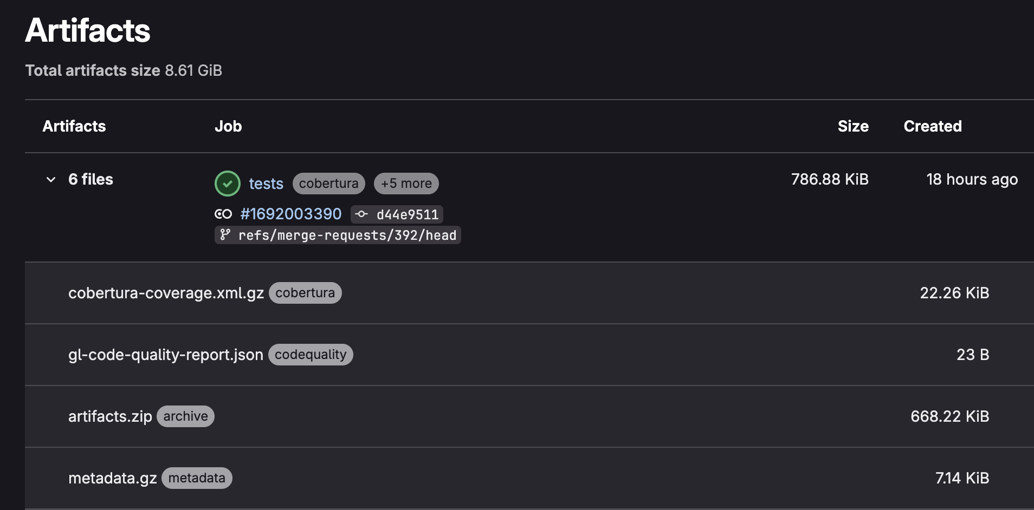This screenshot has height=510, width=1034.
Task: Collapse the 6 files row chevron
Action: point(51,179)
